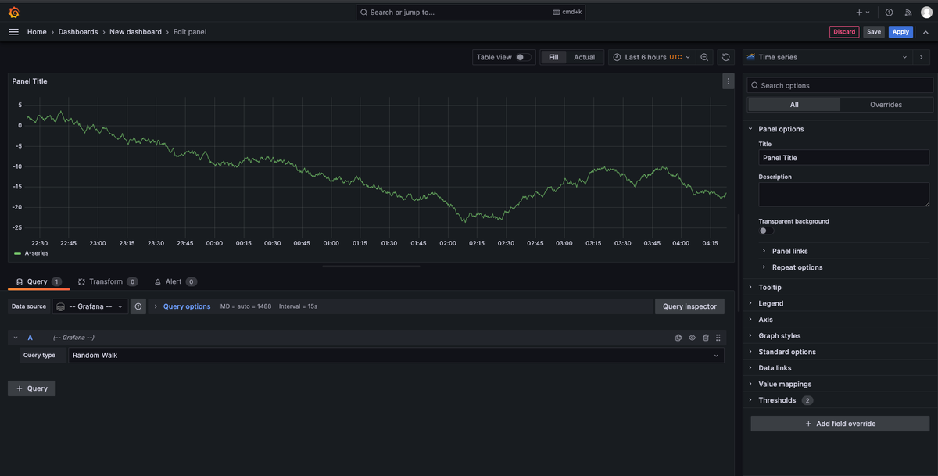The width and height of the screenshot is (938, 476).
Task: Toggle the Table view switch
Action: tap(523, 57)
